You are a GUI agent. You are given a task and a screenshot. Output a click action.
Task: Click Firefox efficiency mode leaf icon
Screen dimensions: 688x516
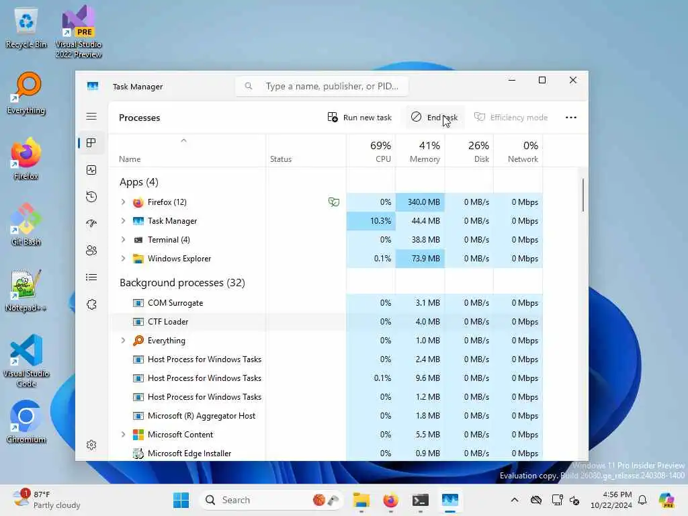334,202
